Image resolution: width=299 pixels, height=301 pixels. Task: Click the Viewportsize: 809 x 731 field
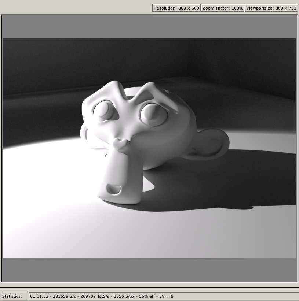[271, 8]
